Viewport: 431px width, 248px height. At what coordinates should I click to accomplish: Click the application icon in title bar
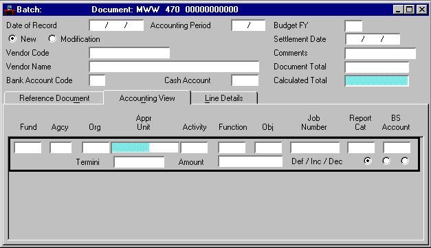click(10, 10)
